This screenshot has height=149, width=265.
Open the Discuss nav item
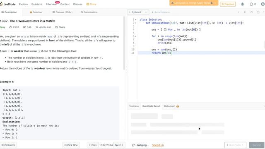click(78, 4)
